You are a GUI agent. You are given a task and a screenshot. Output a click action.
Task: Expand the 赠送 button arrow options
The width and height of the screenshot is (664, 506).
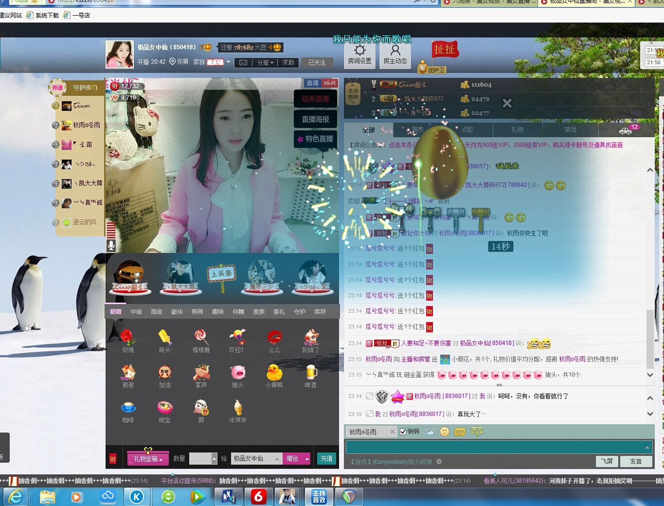[307, 458]
